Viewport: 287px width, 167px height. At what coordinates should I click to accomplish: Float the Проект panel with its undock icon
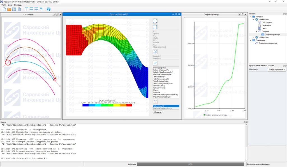[284, 14]
